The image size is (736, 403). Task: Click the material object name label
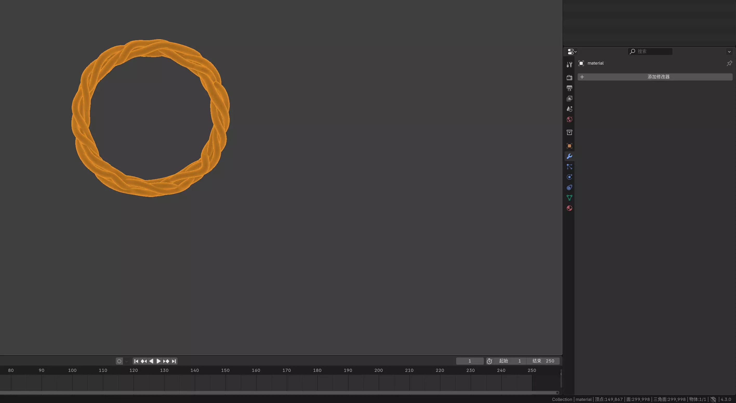pos(595,63)
